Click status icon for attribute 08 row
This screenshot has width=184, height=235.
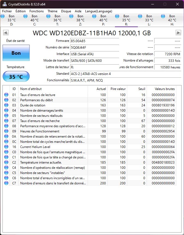tap(6, 126)
